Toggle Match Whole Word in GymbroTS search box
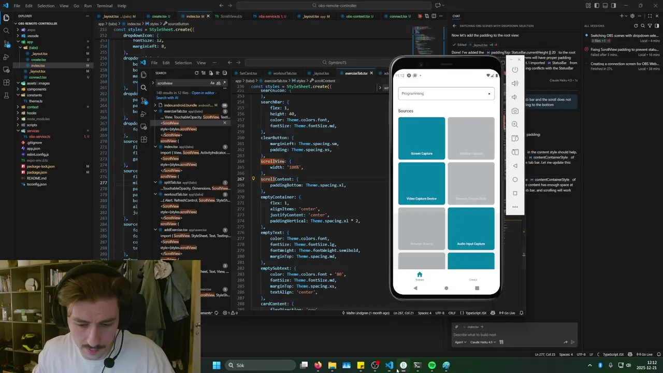Image resolution: width=663 pixels, height=373 pixels. (x=219, y=83)
